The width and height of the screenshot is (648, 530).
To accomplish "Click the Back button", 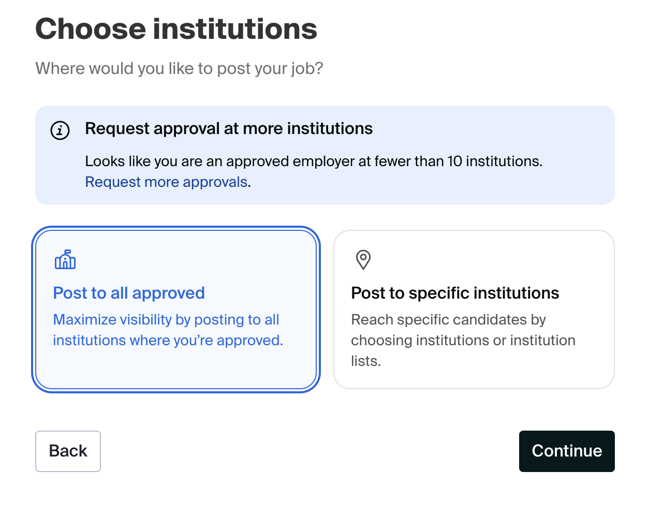I will [x=68, y=451].
